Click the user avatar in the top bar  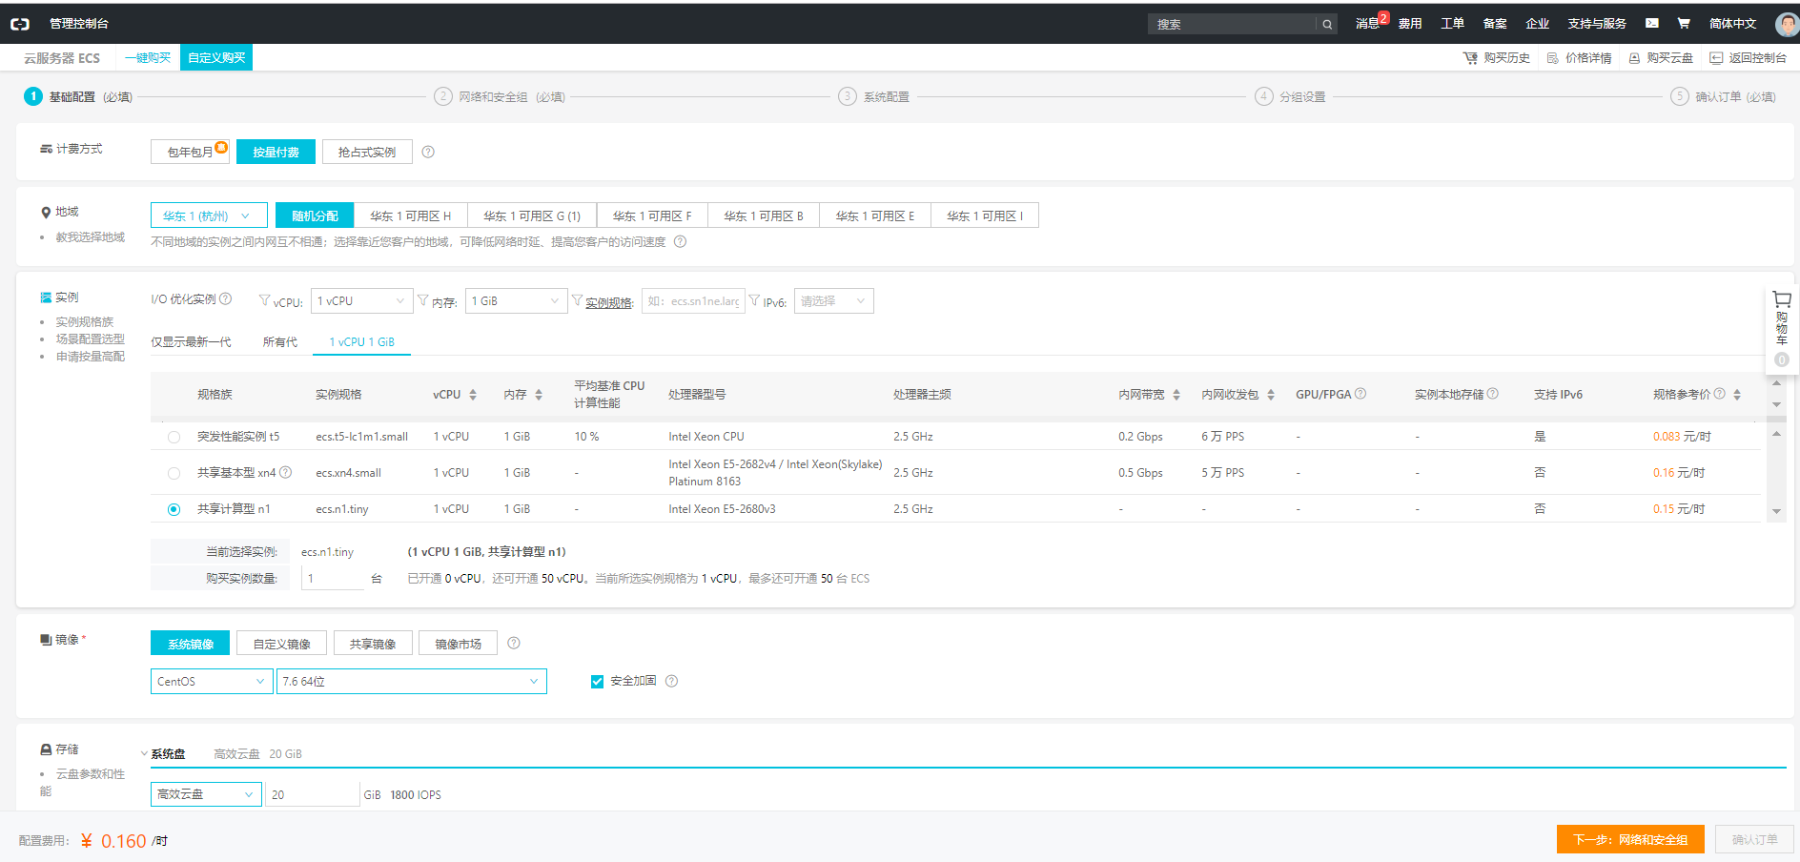pyautogui.click(x=1788, y=24)
